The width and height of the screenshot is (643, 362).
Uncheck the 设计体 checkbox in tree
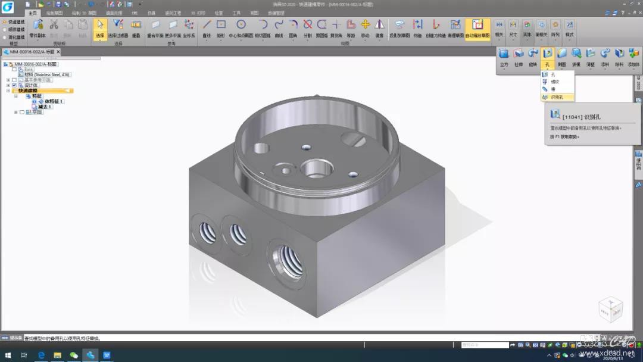coord(14,85)
